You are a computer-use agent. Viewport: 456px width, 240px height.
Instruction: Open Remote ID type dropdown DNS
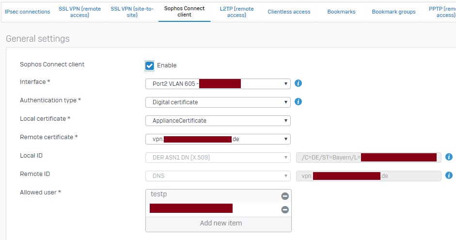tap(218, 176)
